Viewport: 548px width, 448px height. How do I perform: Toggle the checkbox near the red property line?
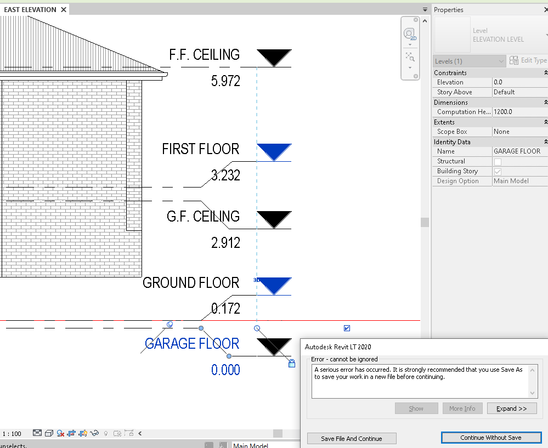(x=347, y=327)
